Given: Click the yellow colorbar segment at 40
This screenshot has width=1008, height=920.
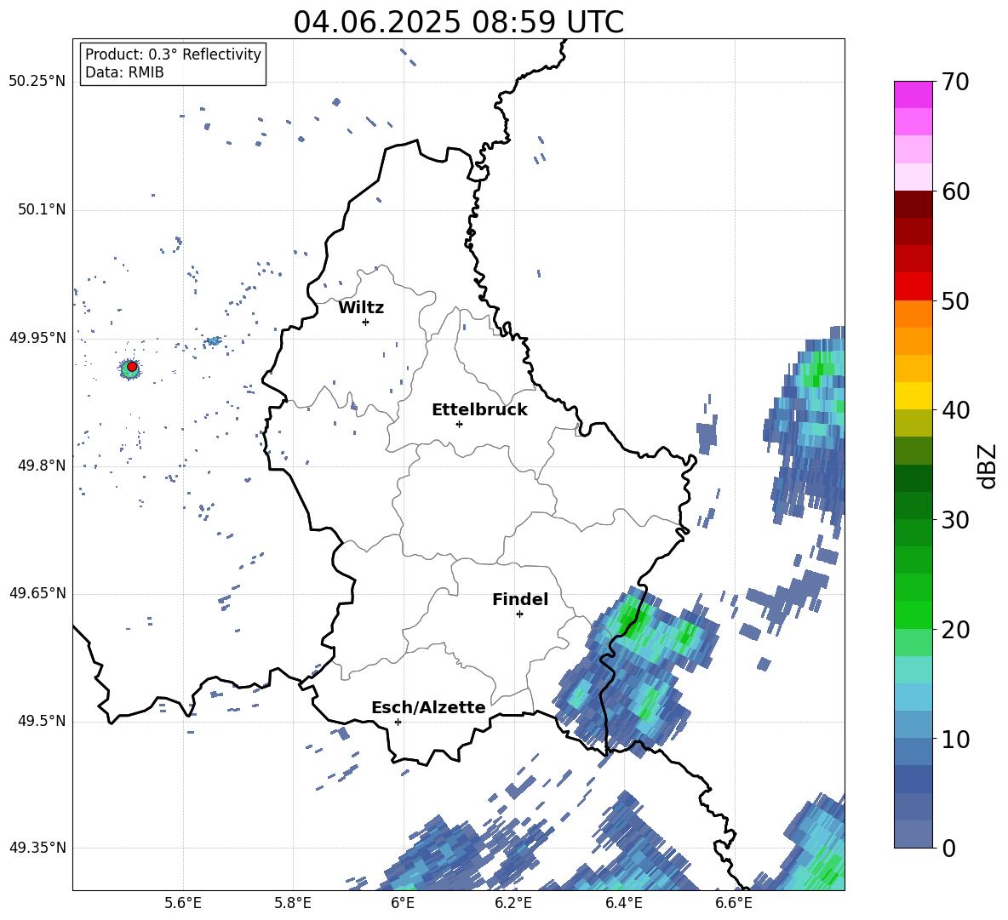Looking at the screenshot, I should [913, 396].
